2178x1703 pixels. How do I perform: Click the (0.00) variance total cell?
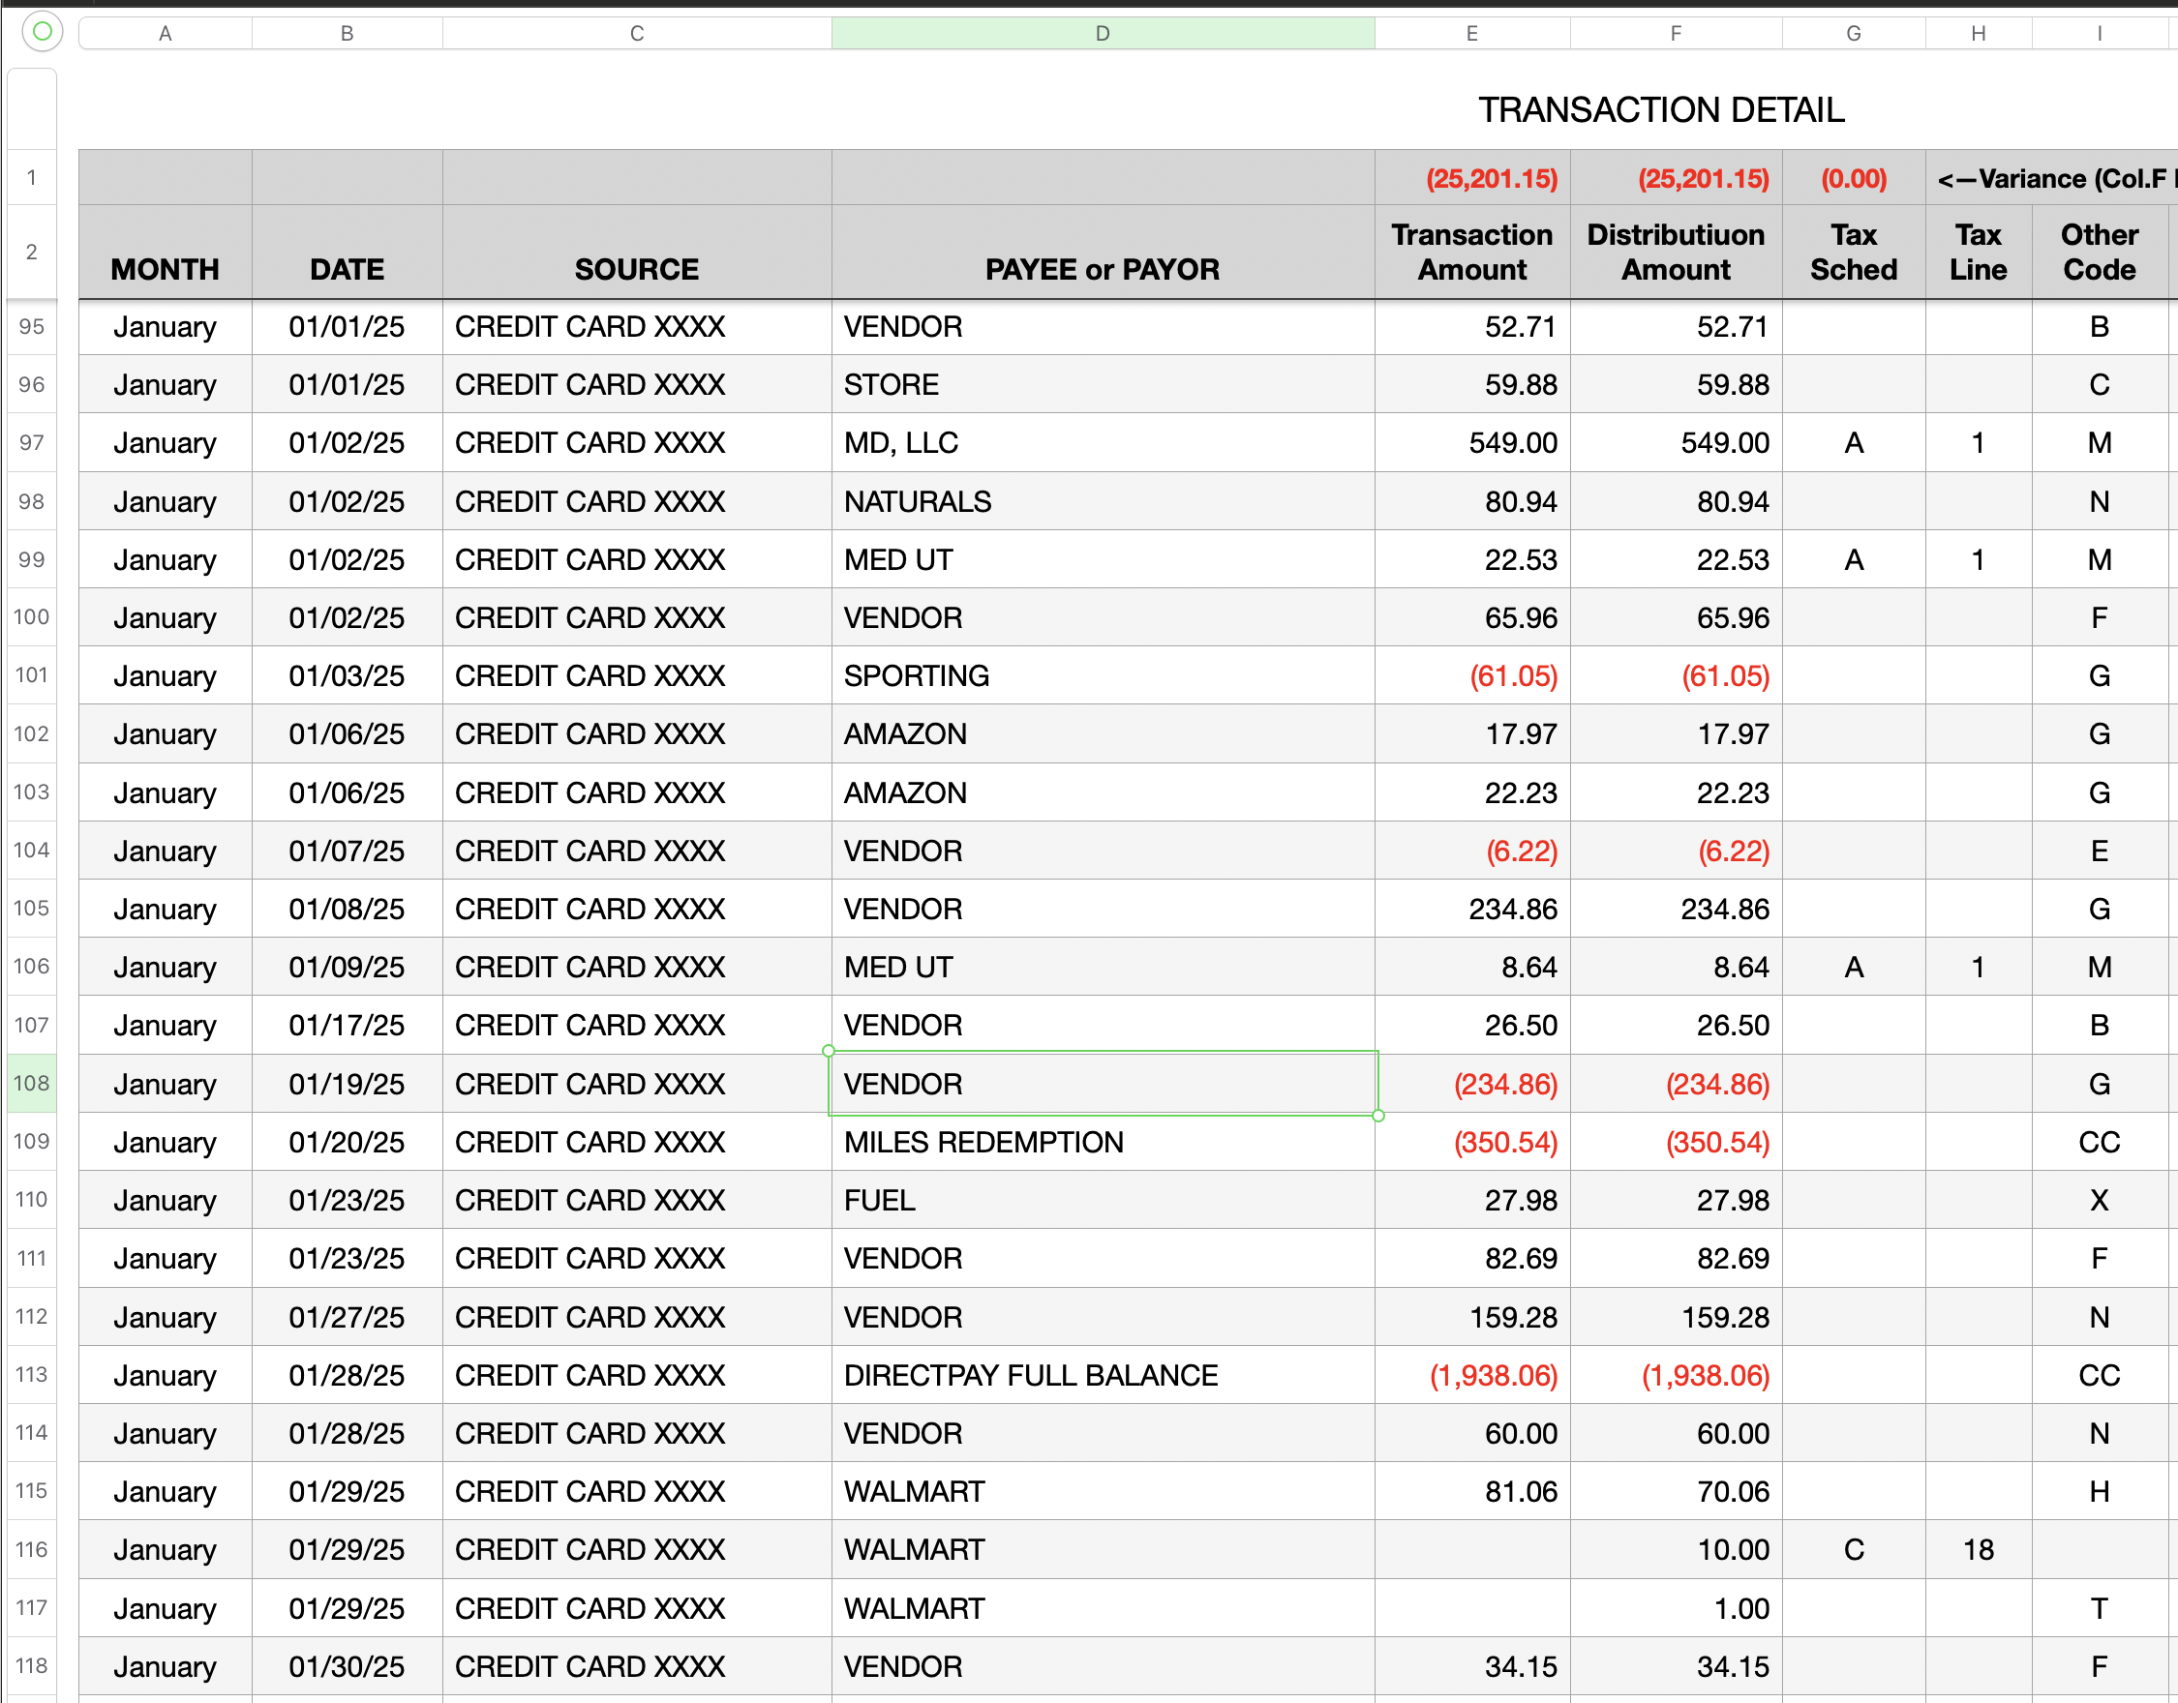point(1853,178)
